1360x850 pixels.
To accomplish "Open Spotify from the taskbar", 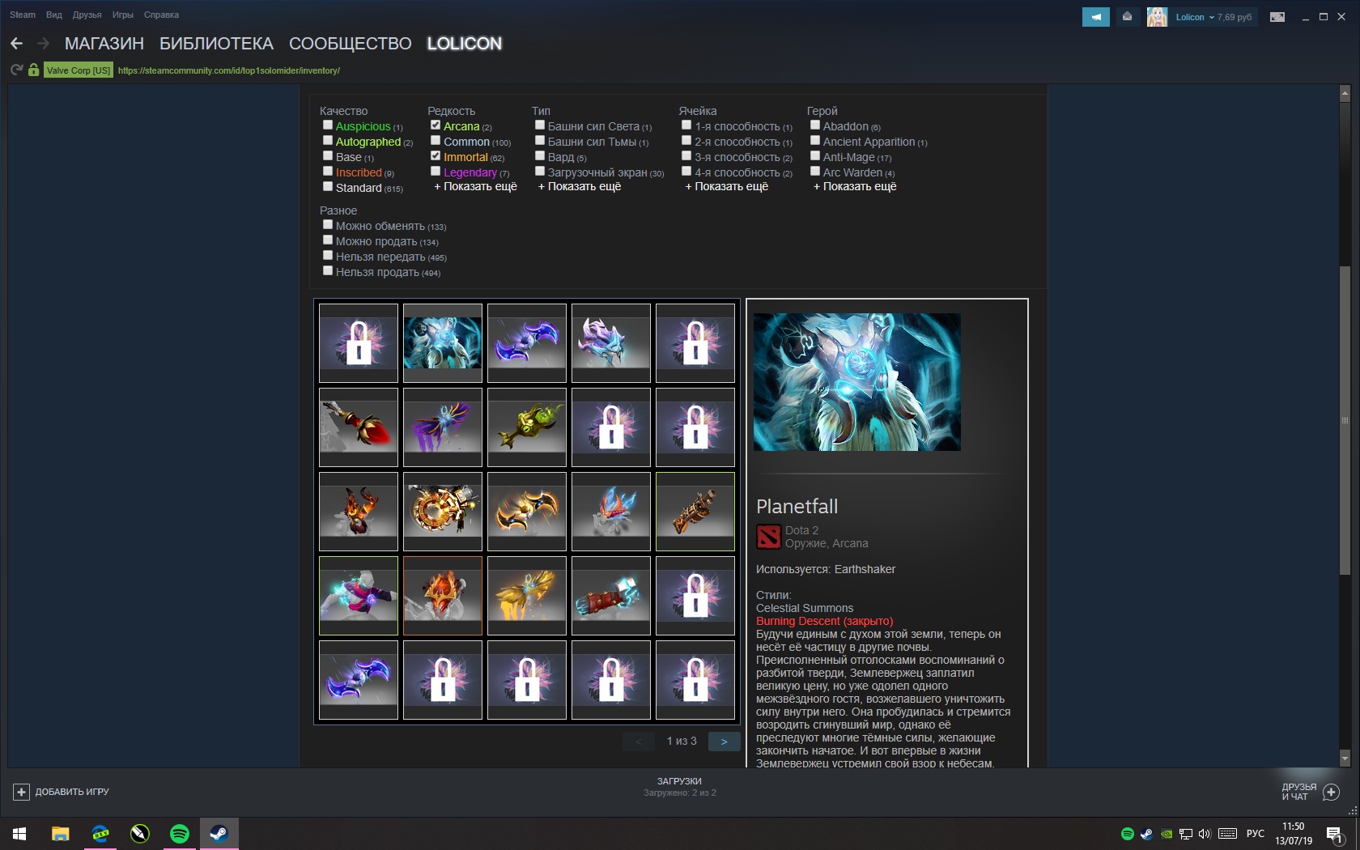I will click(180, 834).
